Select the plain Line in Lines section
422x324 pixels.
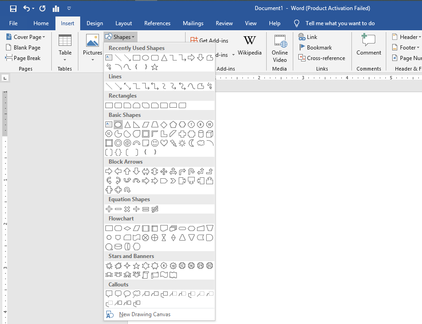coord(109,86)
